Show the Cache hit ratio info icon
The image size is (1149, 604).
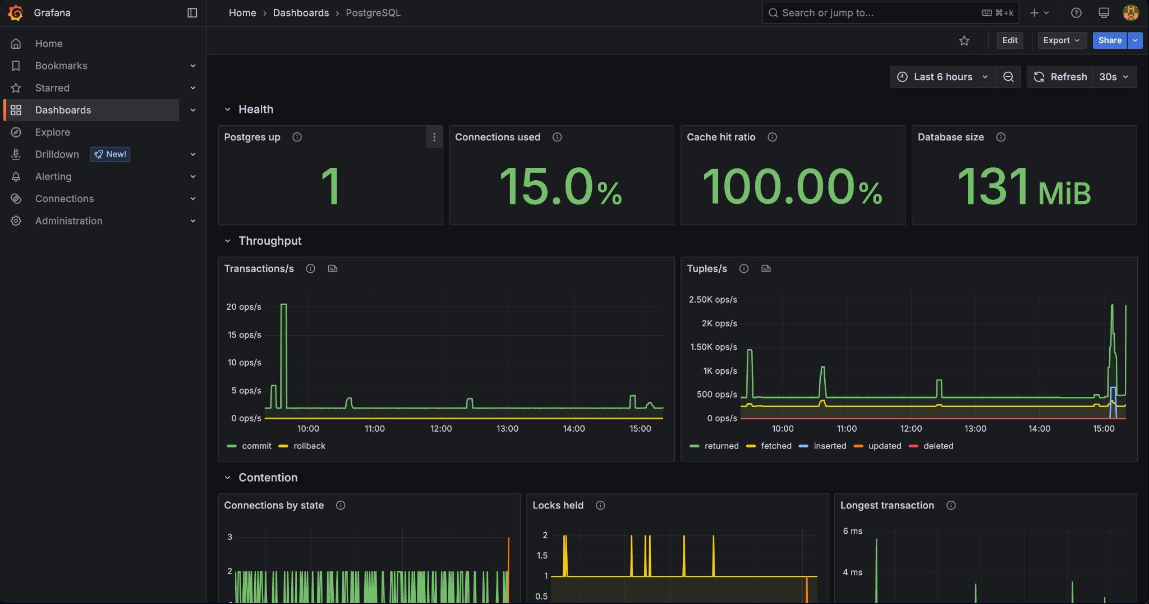[772, 137]
